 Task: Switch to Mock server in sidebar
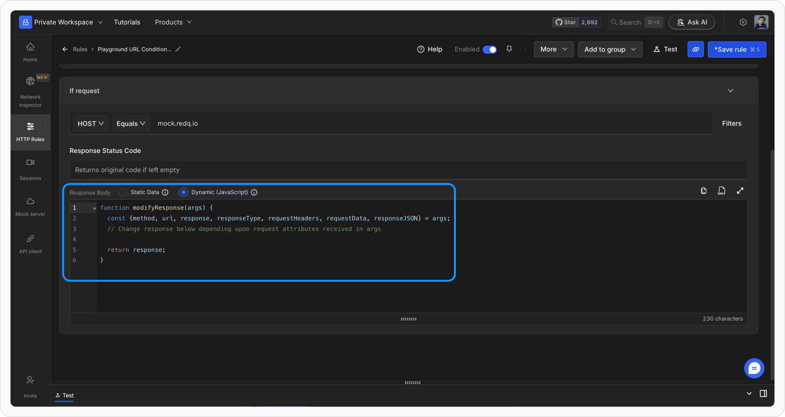[30, 207]
